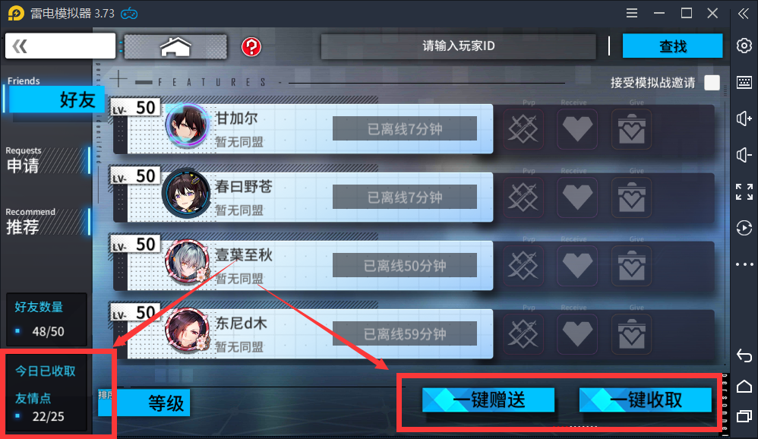Click the Give gift icon for 东尼d木
758x439 pixels.
tap(631, 334)
